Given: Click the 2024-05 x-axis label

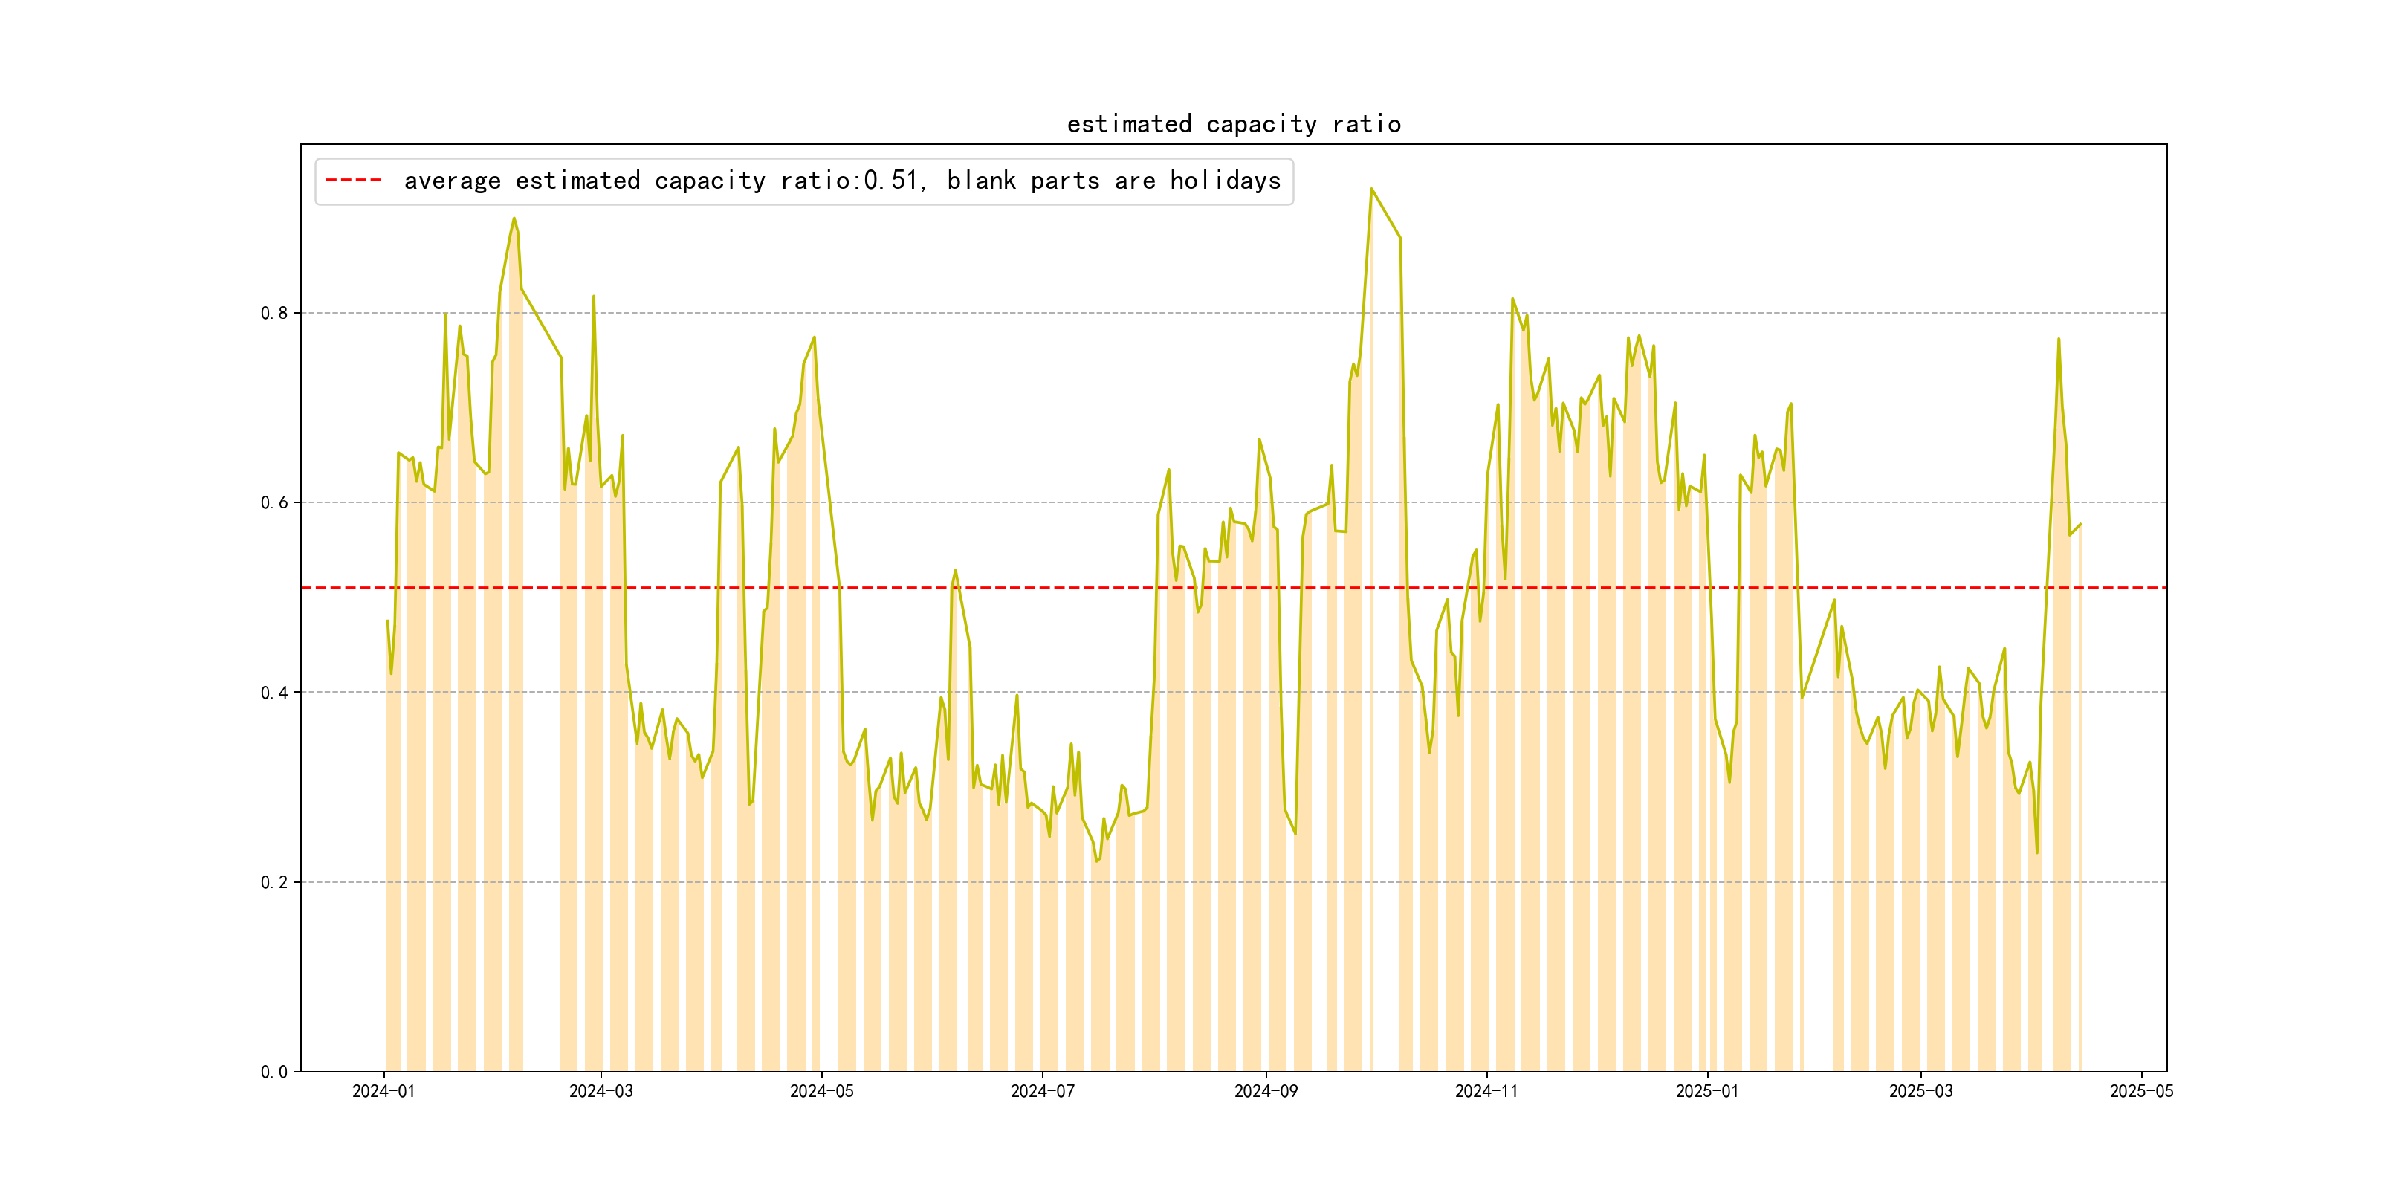Looking at the screenshot, I should pos(822,1092).
